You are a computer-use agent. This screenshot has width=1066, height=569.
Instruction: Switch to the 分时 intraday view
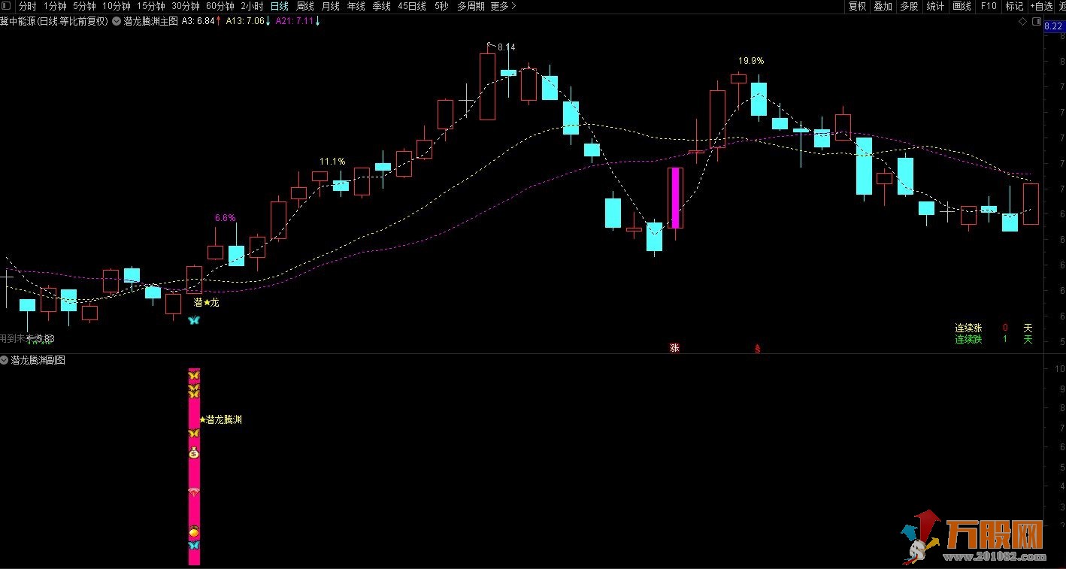click(27, 6)
